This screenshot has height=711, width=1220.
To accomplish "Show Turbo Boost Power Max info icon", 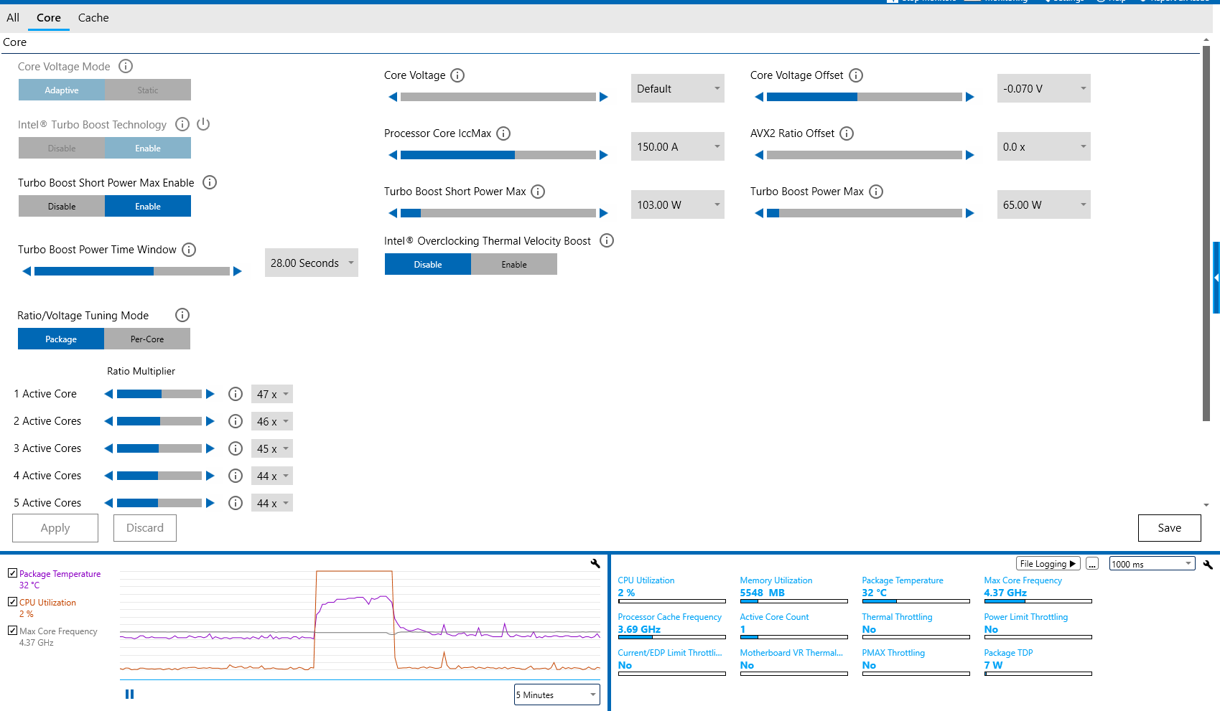I will click(876, 192).
